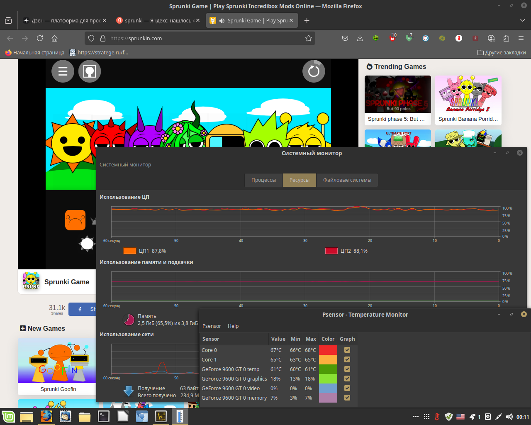Viewport: 531px width, 425px height.
Task: Toggle Graph checkbox for Core 0
Action: pyautogui.click(x=347, y=350)
